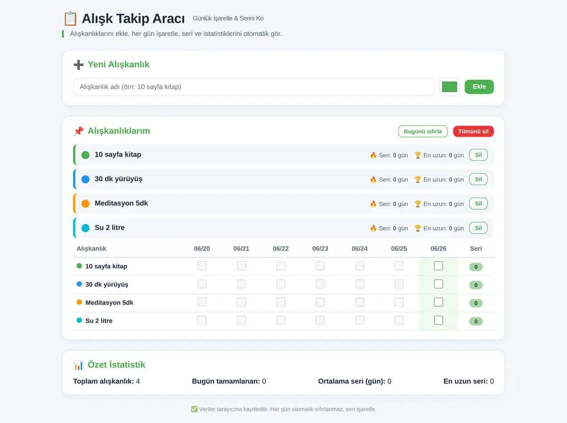Delete 10 sayfa kitap with its Sil button
Image resolution: width=567 pixels, height=423 pixels.
(478, 155)
